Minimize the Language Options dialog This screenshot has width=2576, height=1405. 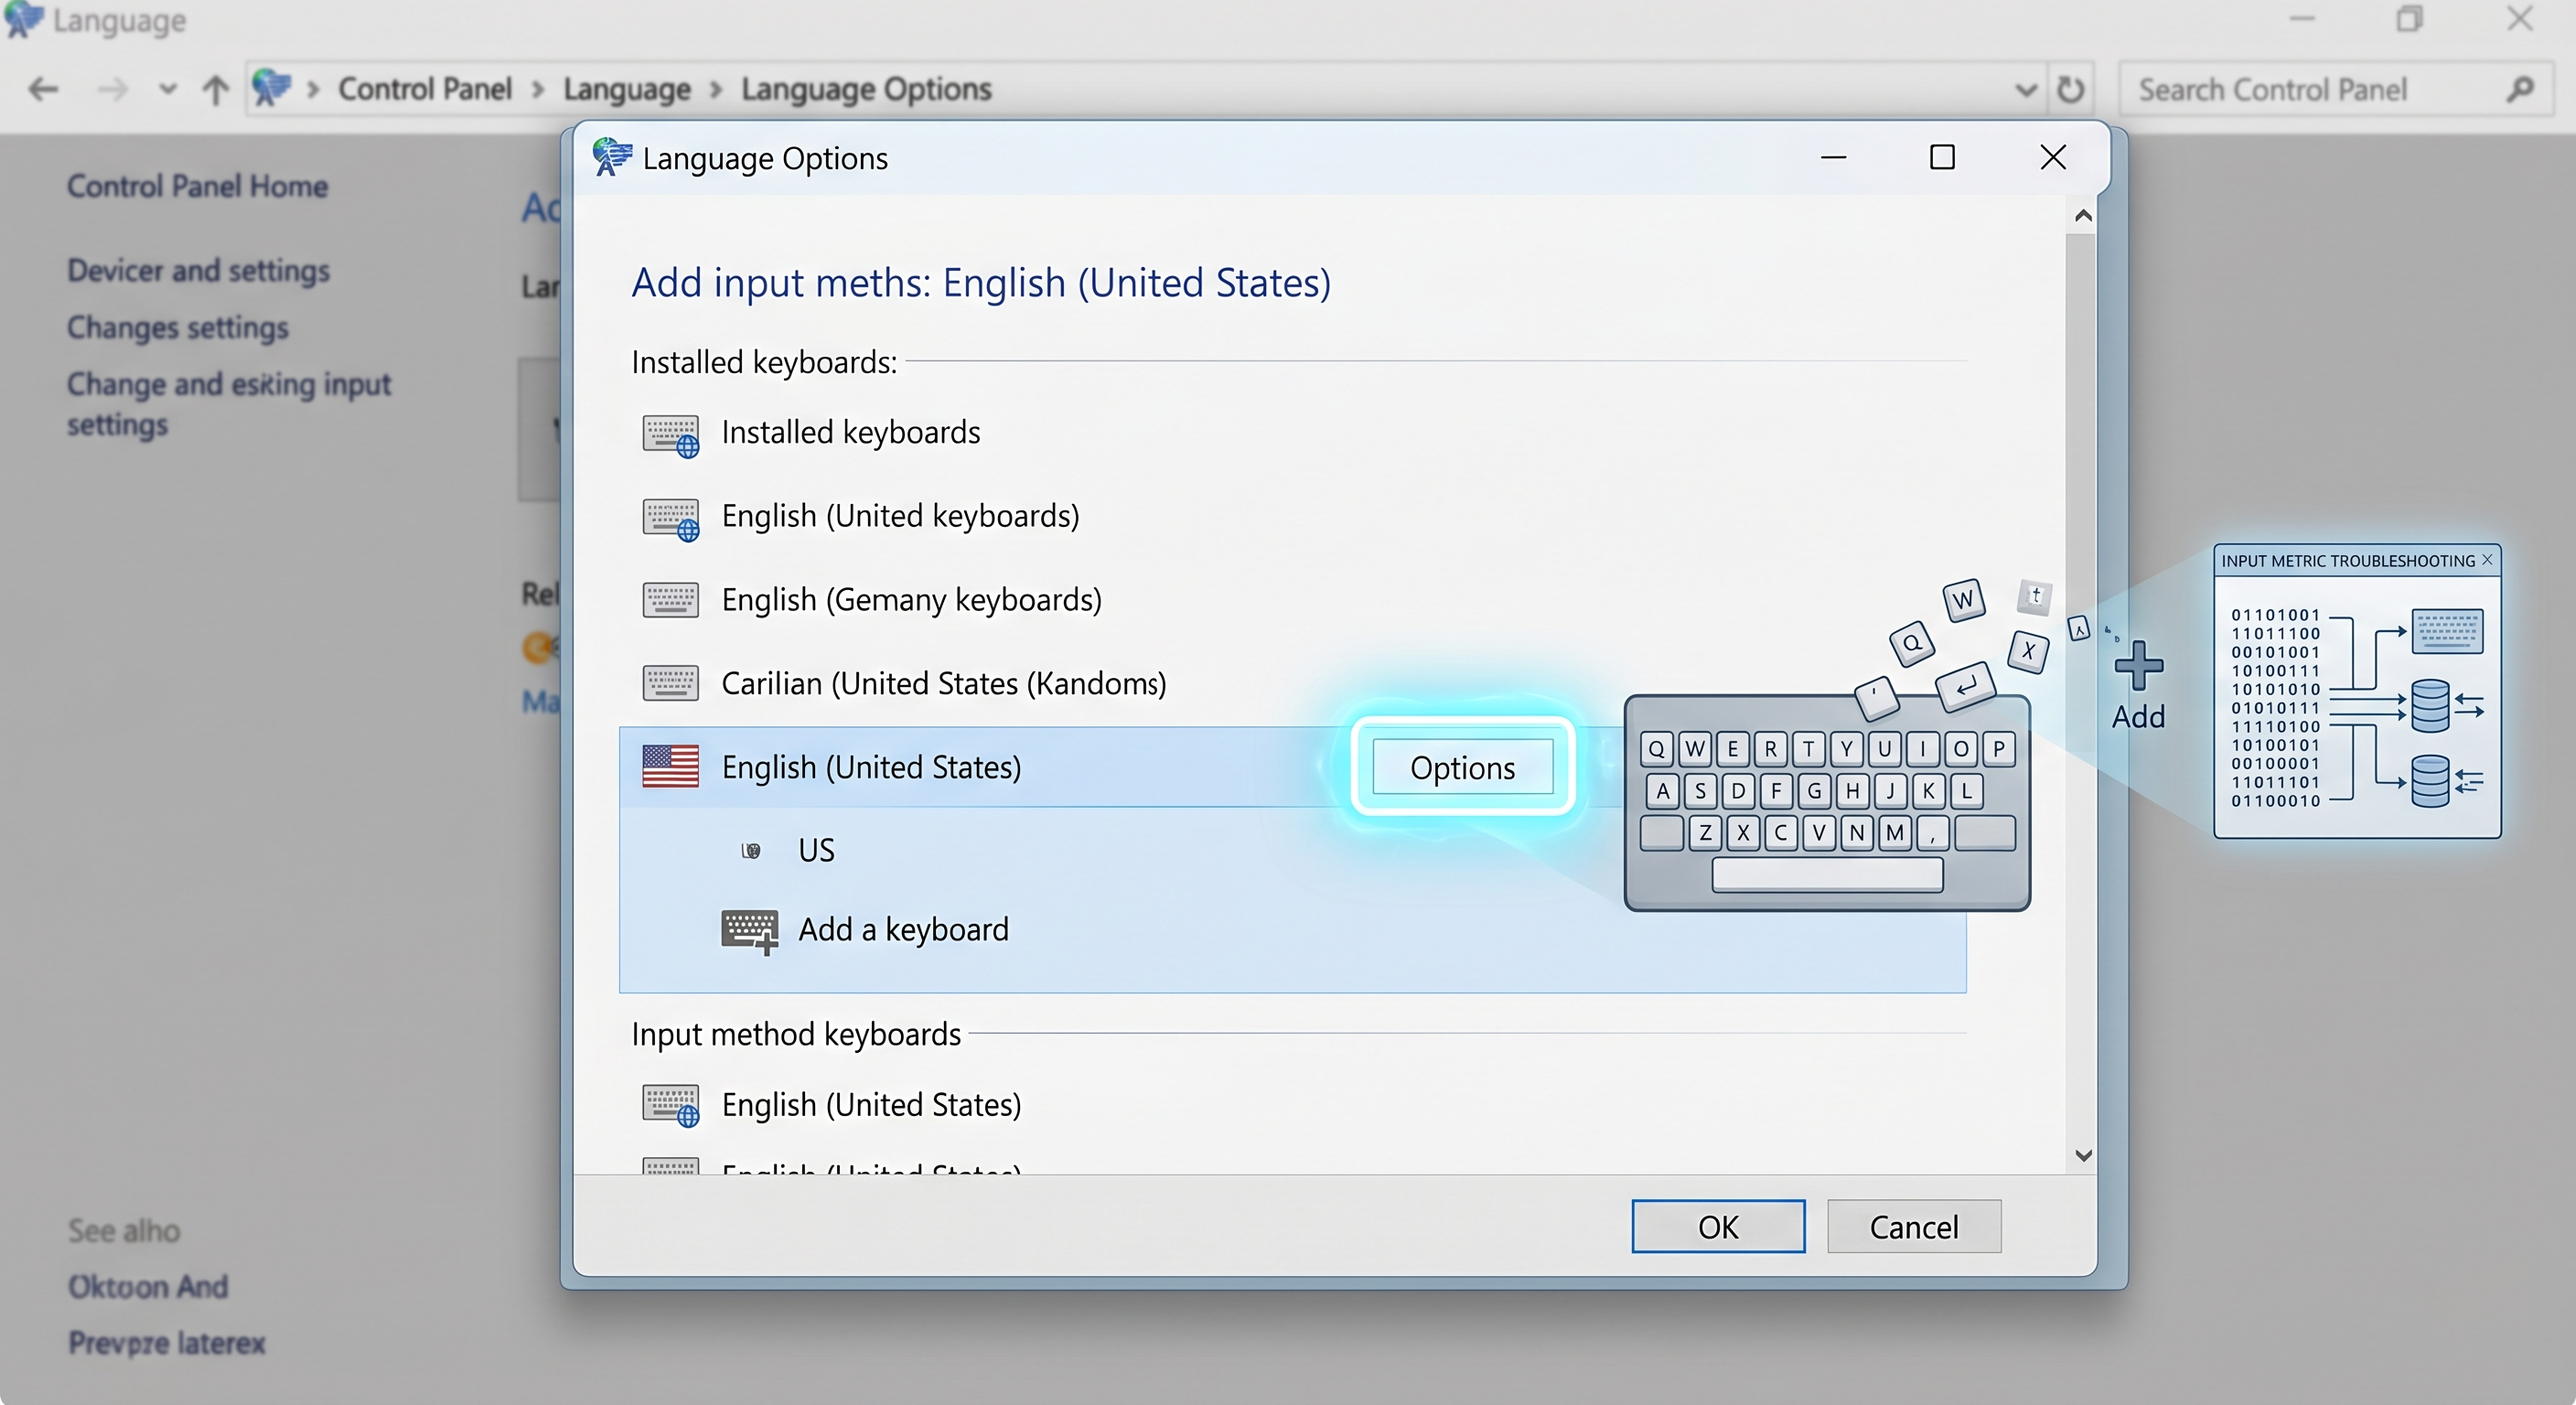tap(1833, 157)
